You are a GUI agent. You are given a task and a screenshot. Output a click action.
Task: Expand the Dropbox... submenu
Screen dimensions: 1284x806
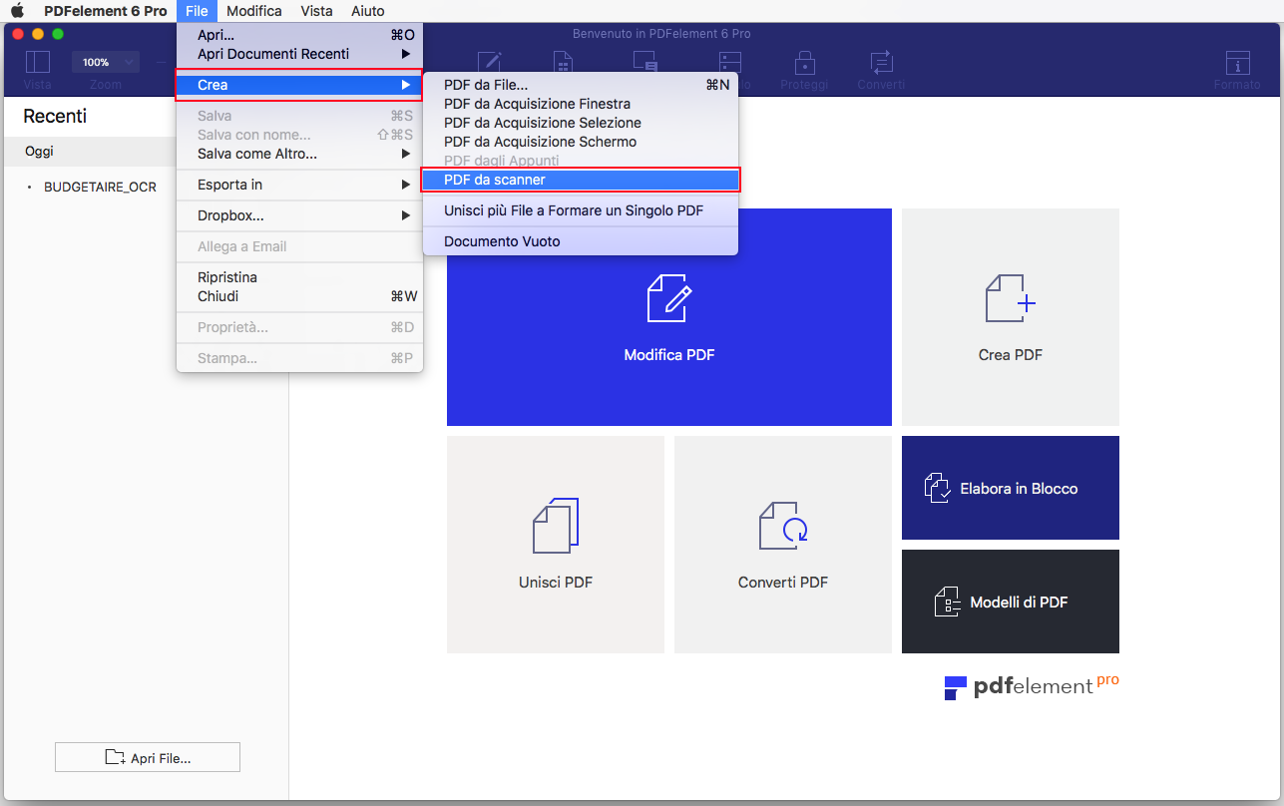tap(300, 215)
